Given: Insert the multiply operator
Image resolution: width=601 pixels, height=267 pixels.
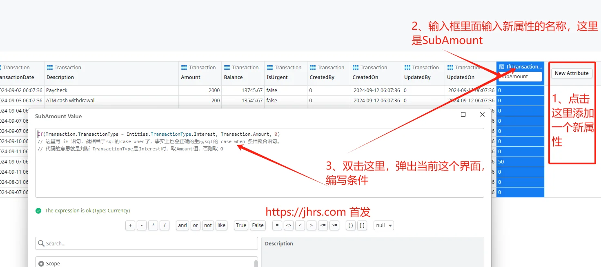Looking at the screenshot, I should pos(153,225).
